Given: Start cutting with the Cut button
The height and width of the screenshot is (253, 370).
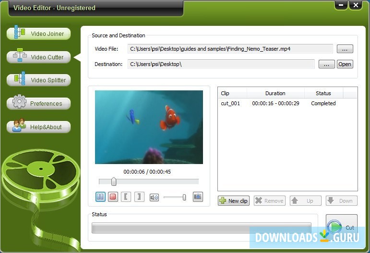Looking at the screenshot, I should (342, 227).
